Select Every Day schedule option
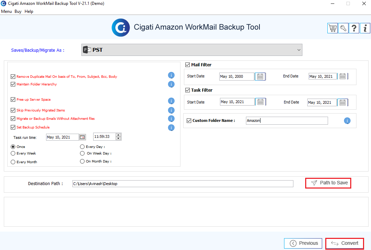The image size is (371, 250). 82,147
